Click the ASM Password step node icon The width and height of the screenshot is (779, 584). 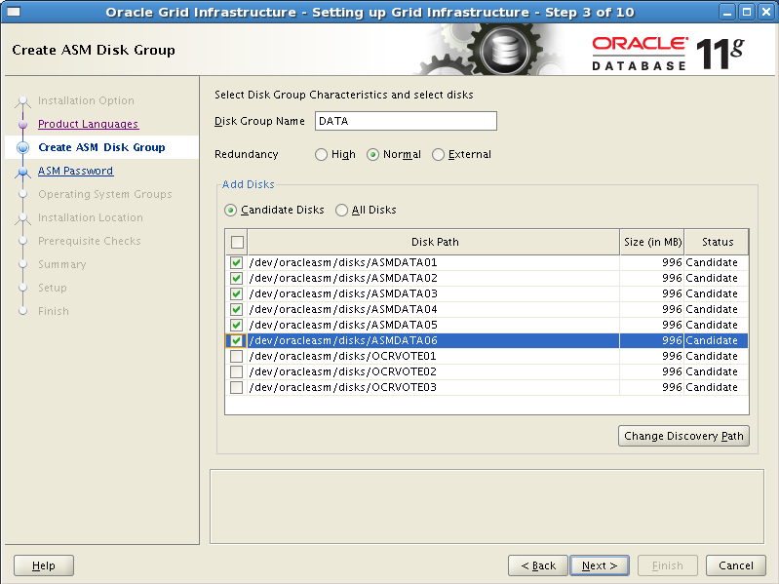pos(22,172)
